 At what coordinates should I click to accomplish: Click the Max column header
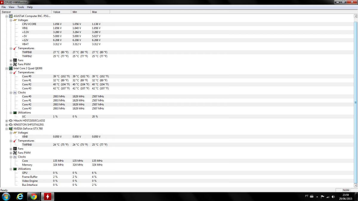point(100,12)
